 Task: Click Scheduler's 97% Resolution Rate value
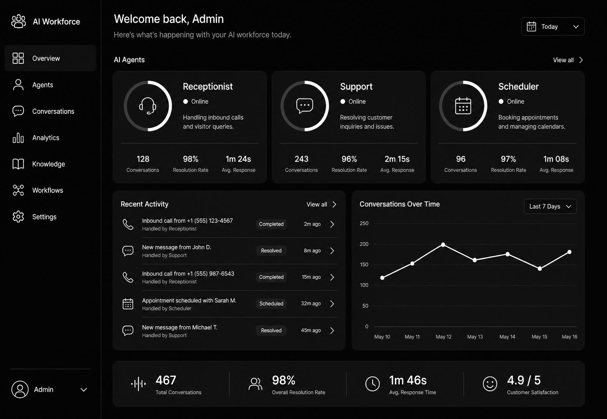[x=508, y=159]
